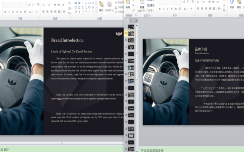Toggle Italic in the left PowerPoint window
The image size is (244, 152).
coord(9,12)
